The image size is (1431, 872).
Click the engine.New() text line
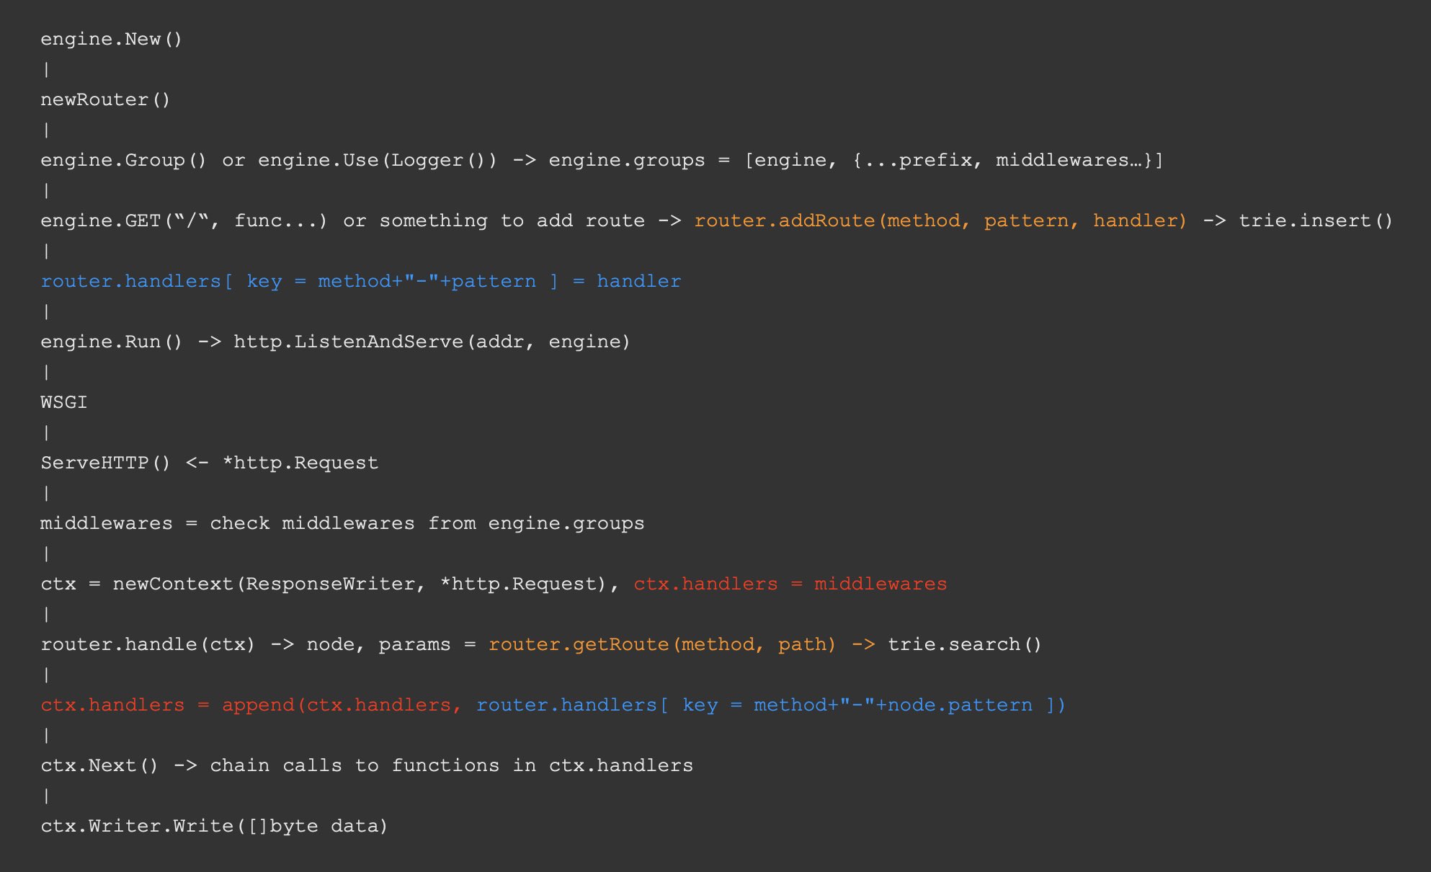point(112,39)
